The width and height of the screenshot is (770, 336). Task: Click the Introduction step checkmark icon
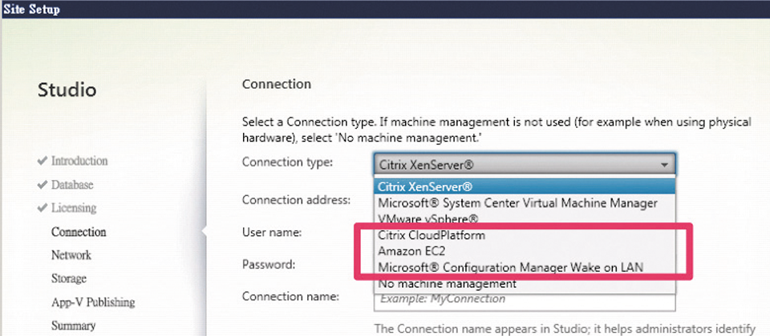tap(43, 161)
